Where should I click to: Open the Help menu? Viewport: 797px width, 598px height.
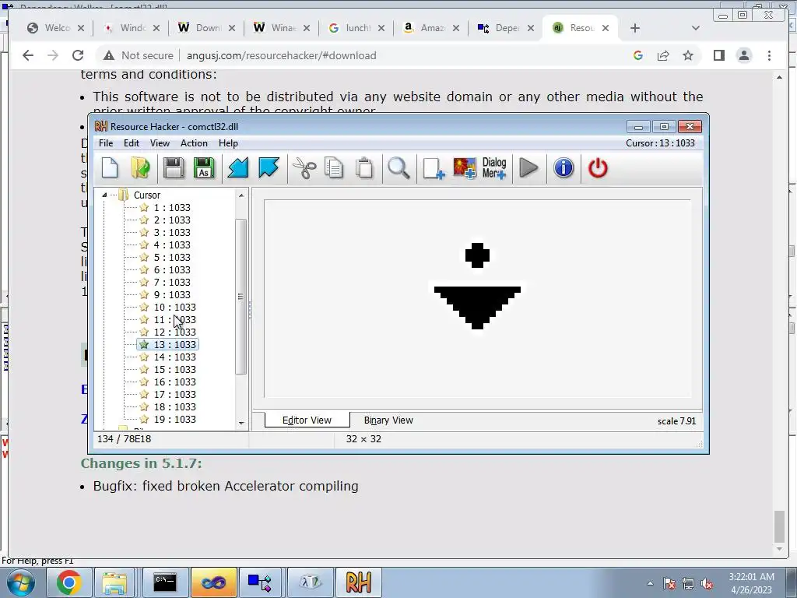click(x=228, y=143)
